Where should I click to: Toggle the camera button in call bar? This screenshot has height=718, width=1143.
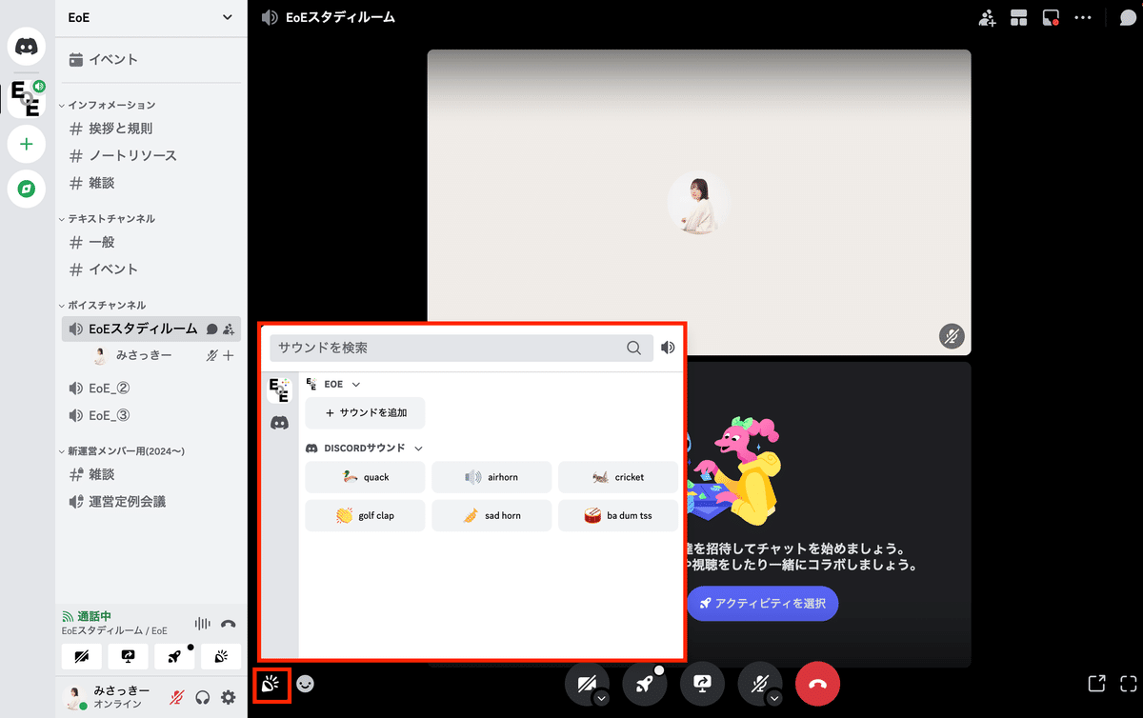587,684
